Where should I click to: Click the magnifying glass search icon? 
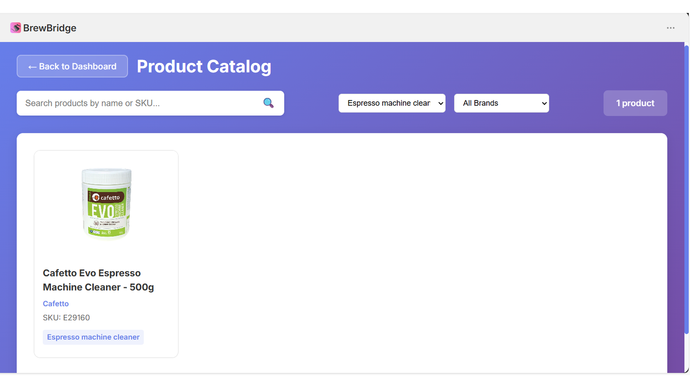point(268,103)
